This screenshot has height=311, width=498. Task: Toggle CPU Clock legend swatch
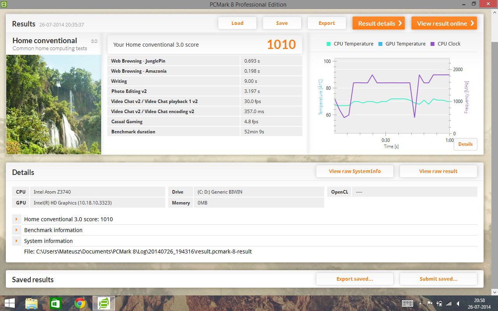pos(432,44)
